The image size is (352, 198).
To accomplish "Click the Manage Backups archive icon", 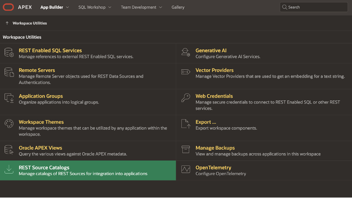I will [186, 150].
